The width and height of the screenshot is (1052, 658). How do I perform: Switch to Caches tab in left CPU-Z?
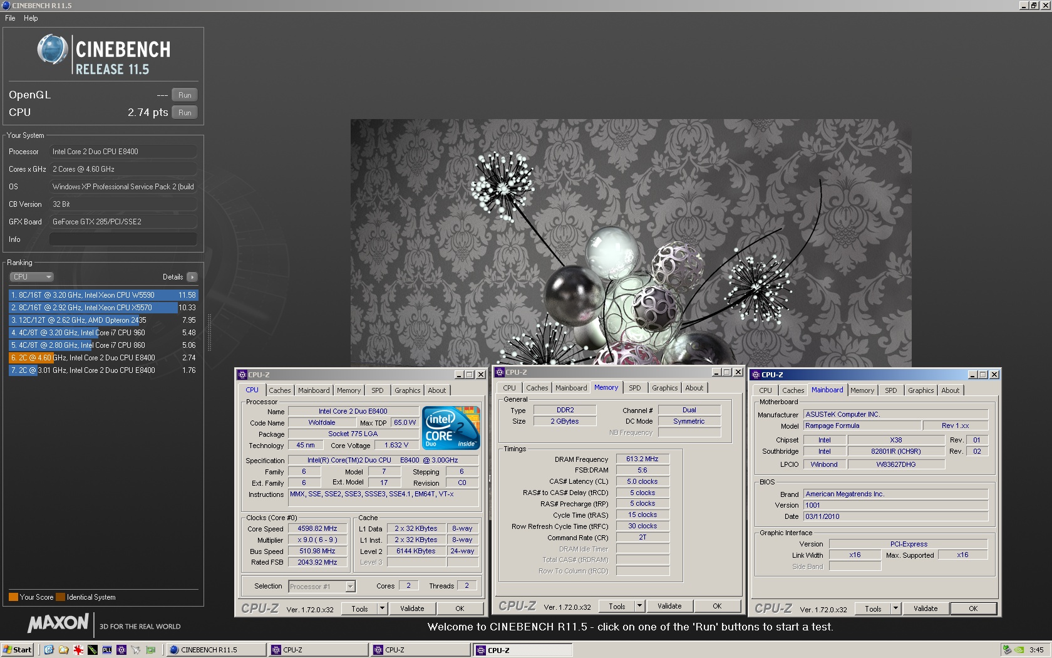click(x=279, y=390)
